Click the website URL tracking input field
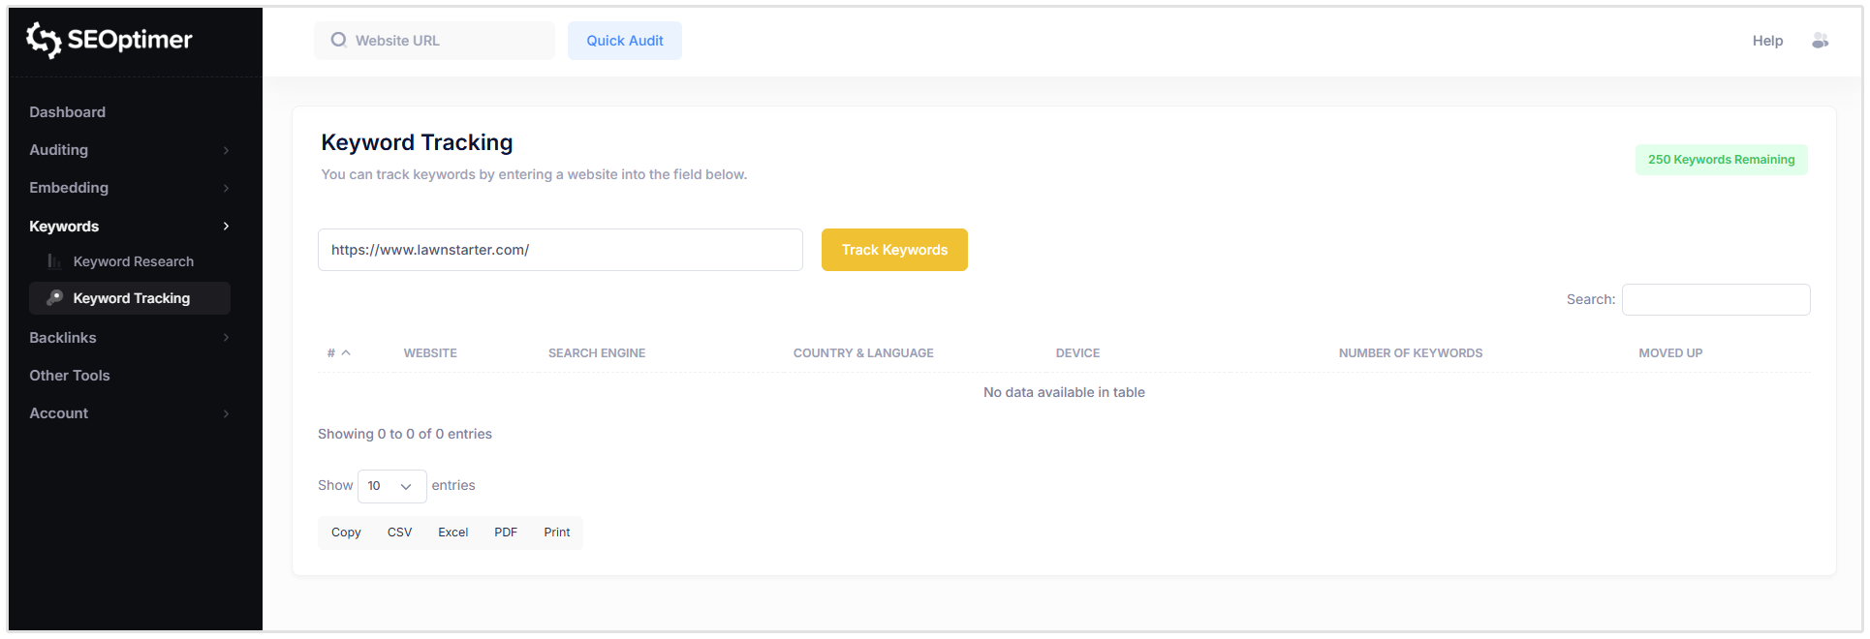1870x639 pixels. pyautogui.click(x=560, y=250)
